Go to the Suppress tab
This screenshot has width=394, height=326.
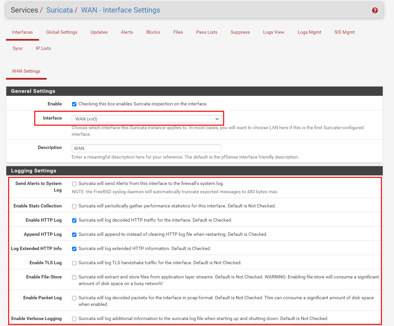(240, 32)
